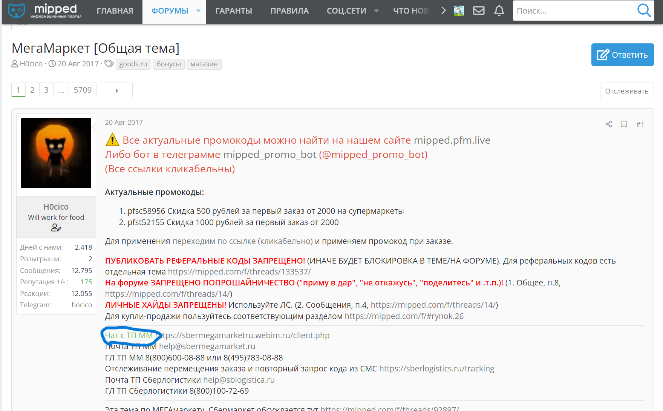Go to page 2 of the thread
Image resolution: width=663 pixels, height=411 pixels.
coord(32,90)
